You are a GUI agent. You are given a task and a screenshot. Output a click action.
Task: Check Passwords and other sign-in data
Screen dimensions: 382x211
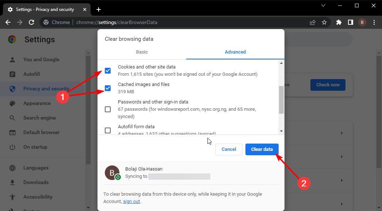(x=108, y=109)
